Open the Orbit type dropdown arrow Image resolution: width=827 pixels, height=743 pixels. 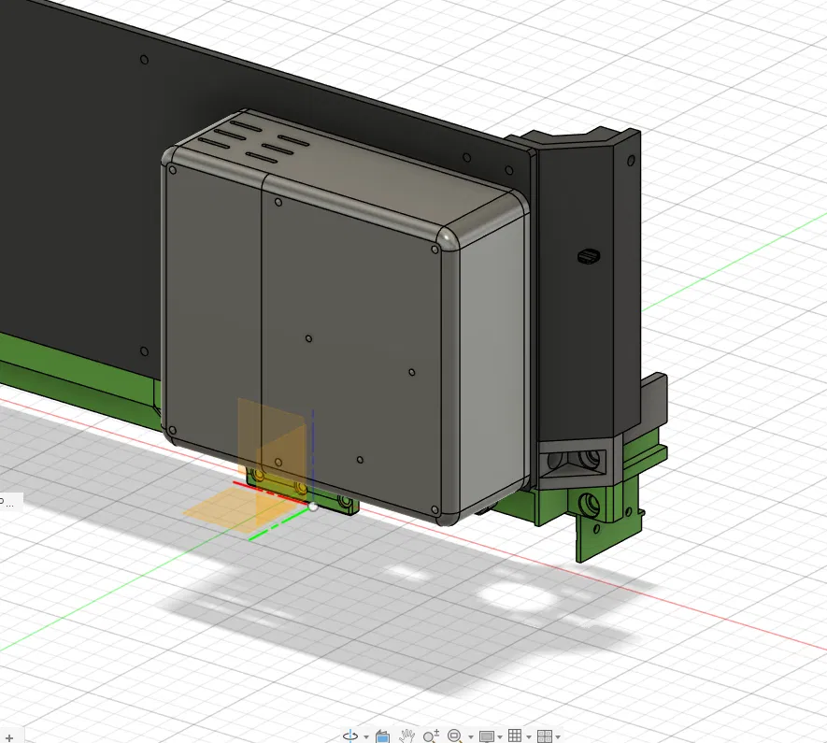tap(366, 737)
